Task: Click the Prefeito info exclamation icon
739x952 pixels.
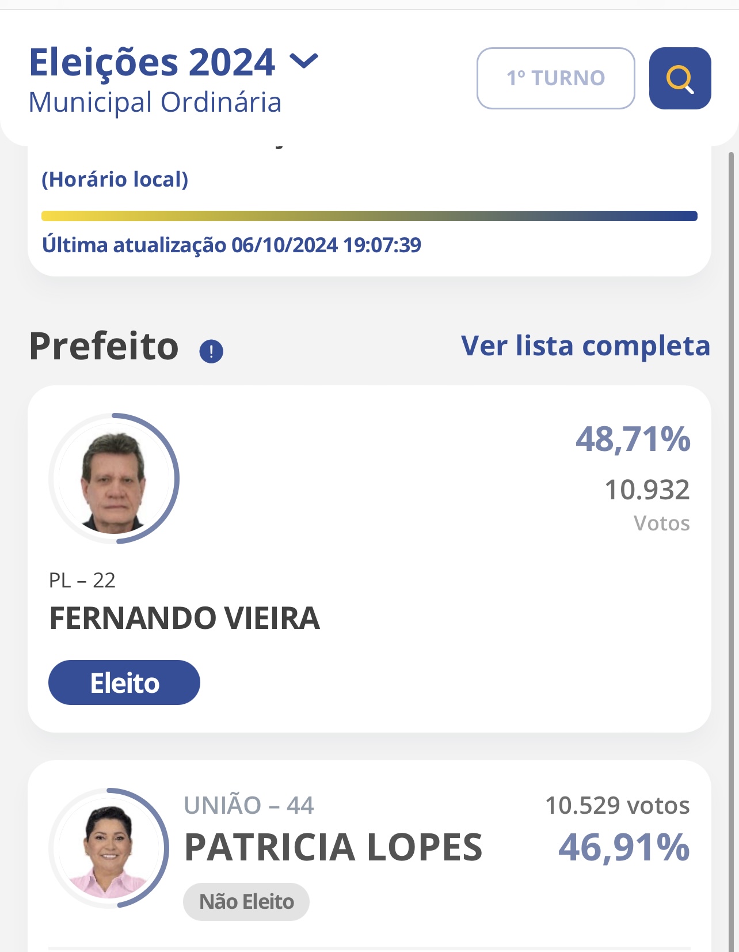Action: pyautogui.click(x=211, y=351)
